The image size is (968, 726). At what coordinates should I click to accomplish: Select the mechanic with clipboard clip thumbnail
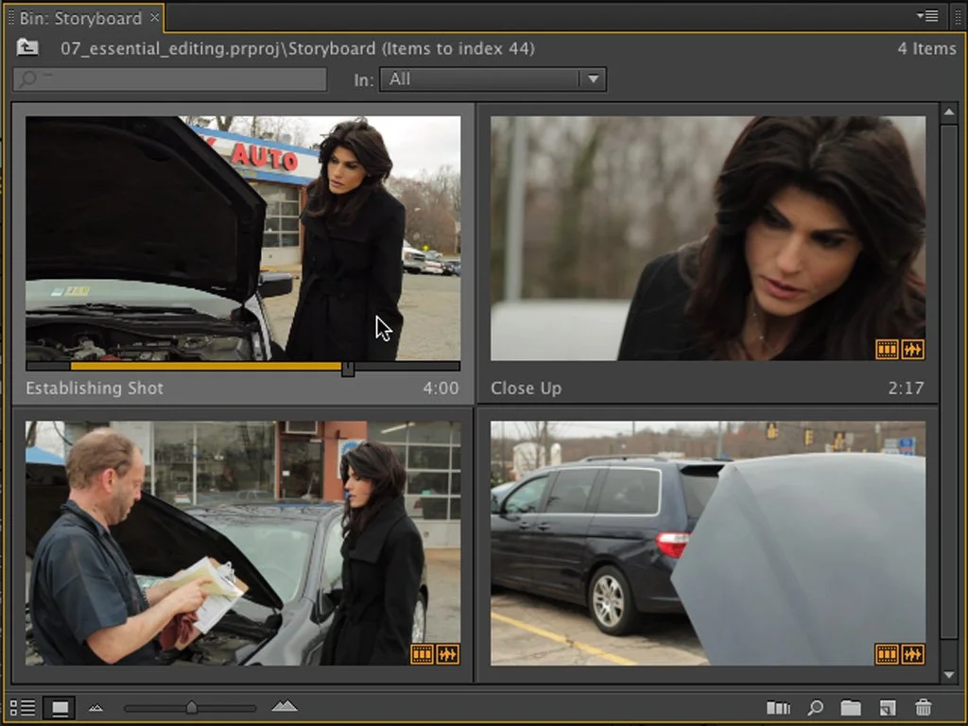pos(243,544)
